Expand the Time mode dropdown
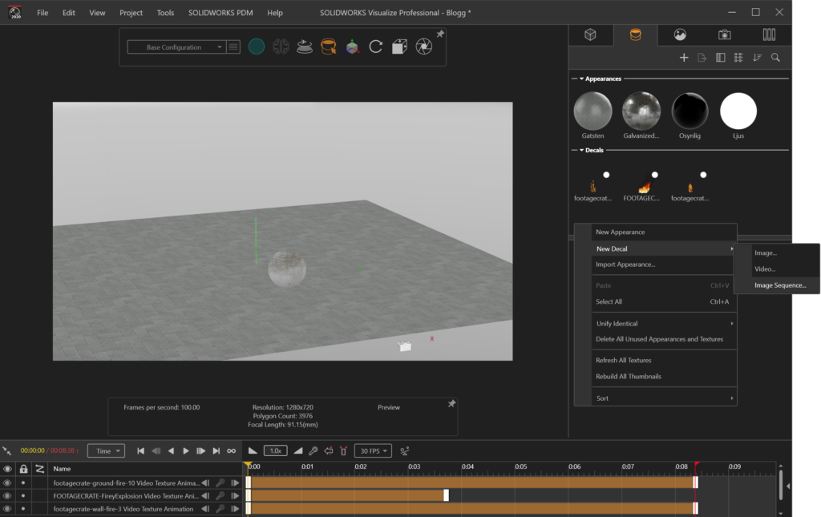The height and width of the screenshot is (517, 821). pos(106,451)
